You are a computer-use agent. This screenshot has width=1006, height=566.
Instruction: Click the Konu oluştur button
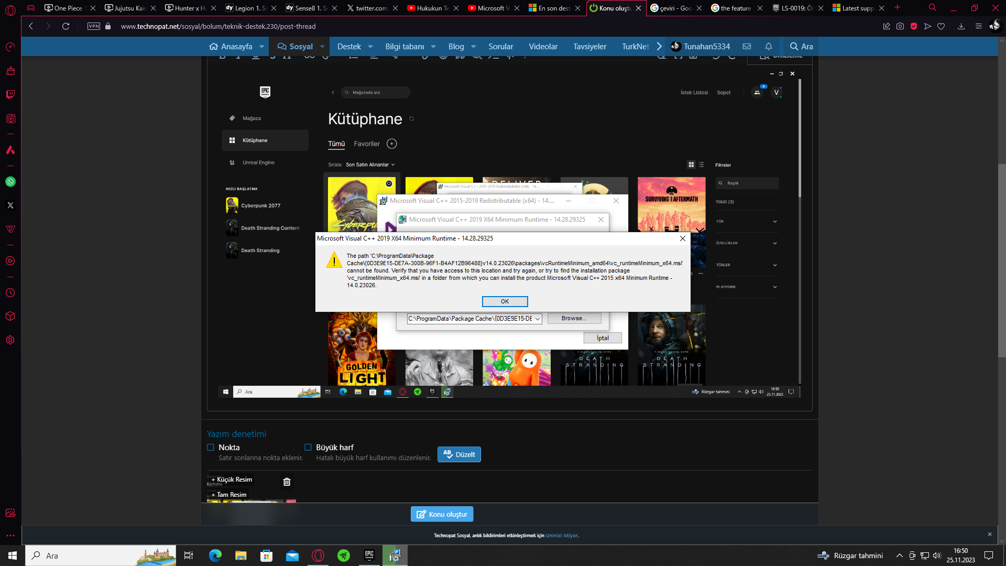click(442, 514)
